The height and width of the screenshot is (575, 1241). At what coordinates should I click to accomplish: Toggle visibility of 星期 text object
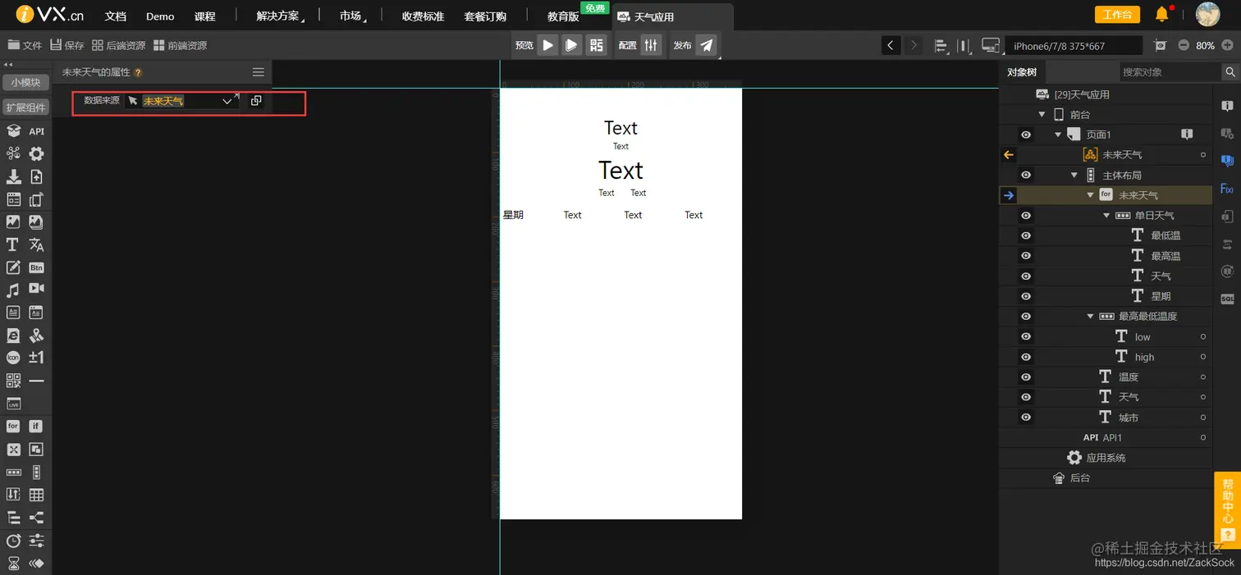click(x=1026, y=296)
